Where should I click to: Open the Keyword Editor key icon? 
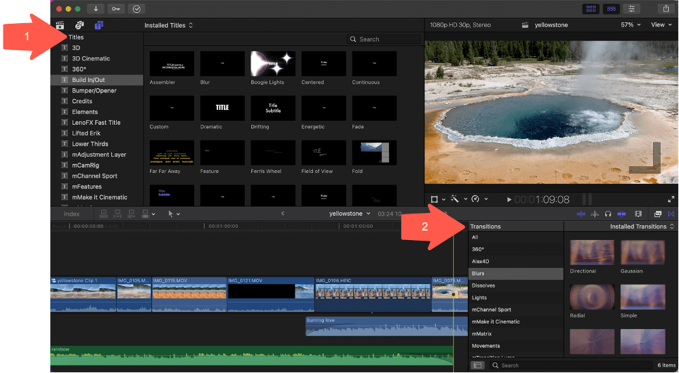[x=115, y=9]
